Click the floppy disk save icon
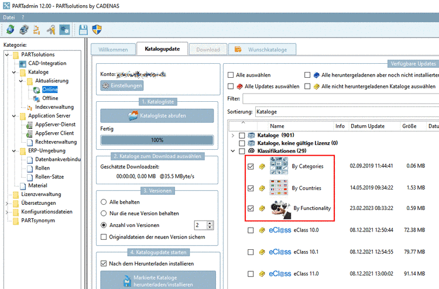This screenshot has width=439, height=289. (x=83, y=29)
